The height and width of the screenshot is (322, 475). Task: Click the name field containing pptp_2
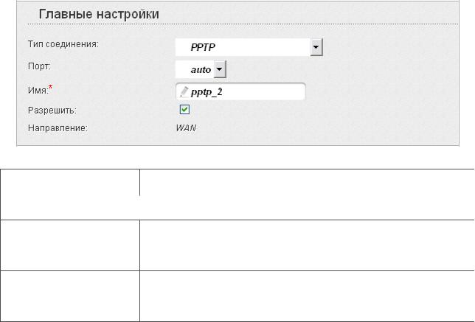pyautogui.click(x=240, y=91)
